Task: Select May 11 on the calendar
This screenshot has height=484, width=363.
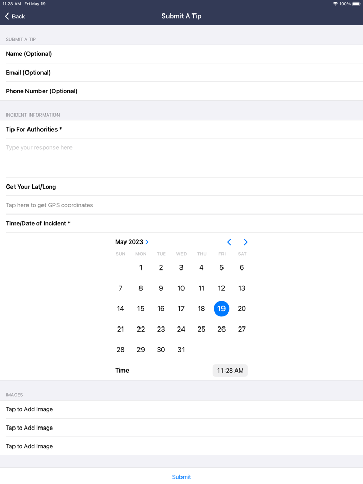Action: pos(201,288)
